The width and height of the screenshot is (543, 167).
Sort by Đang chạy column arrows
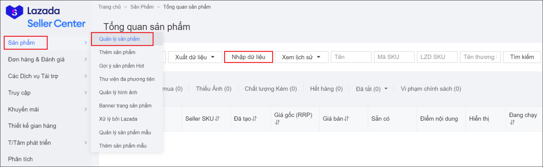click(512, 122)
